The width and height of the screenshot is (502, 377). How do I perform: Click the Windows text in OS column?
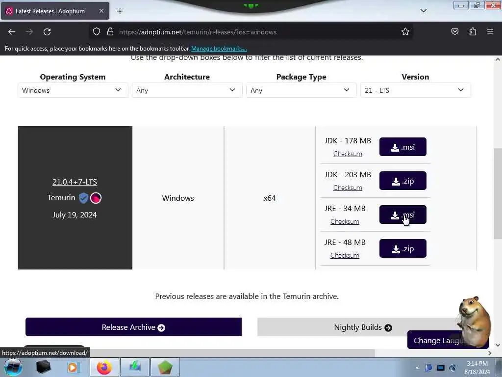(178, 198)
